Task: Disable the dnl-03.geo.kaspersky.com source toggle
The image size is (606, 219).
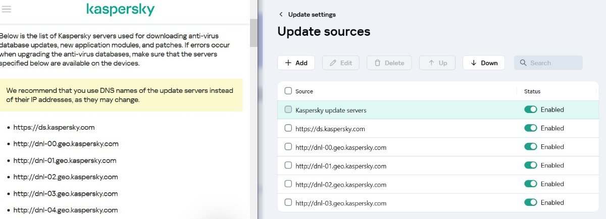Action: click(530, 202)
